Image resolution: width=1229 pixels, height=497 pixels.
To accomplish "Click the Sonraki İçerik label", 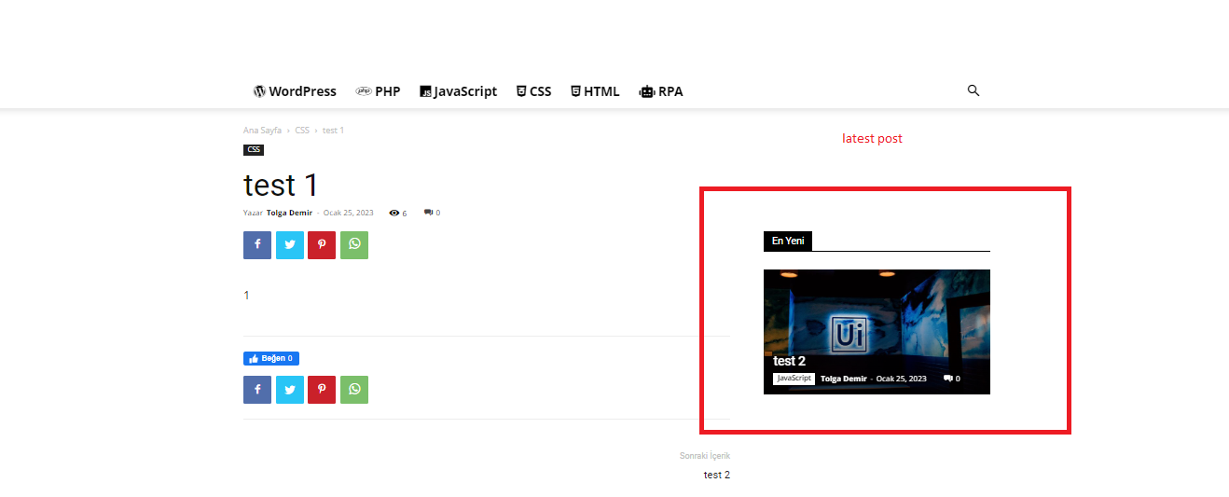I will (x=705, y=455).
